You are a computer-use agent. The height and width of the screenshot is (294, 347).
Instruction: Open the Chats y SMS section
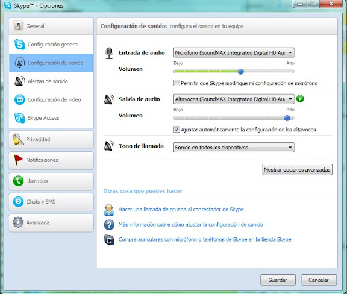pyautogui.click(x=51, y=202)
